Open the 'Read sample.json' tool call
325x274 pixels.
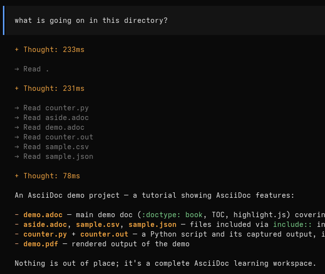click(54, 156)
